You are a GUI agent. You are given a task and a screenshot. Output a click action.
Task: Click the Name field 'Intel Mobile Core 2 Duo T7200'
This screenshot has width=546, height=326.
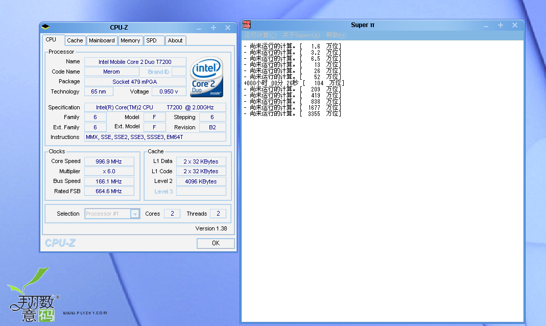tap(135, 62)
